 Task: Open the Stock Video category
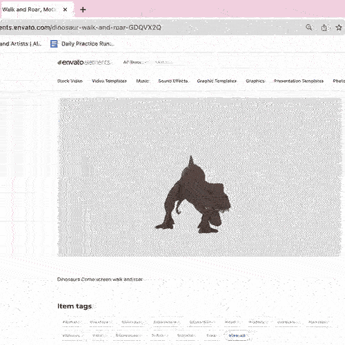[x=70, y=81]
